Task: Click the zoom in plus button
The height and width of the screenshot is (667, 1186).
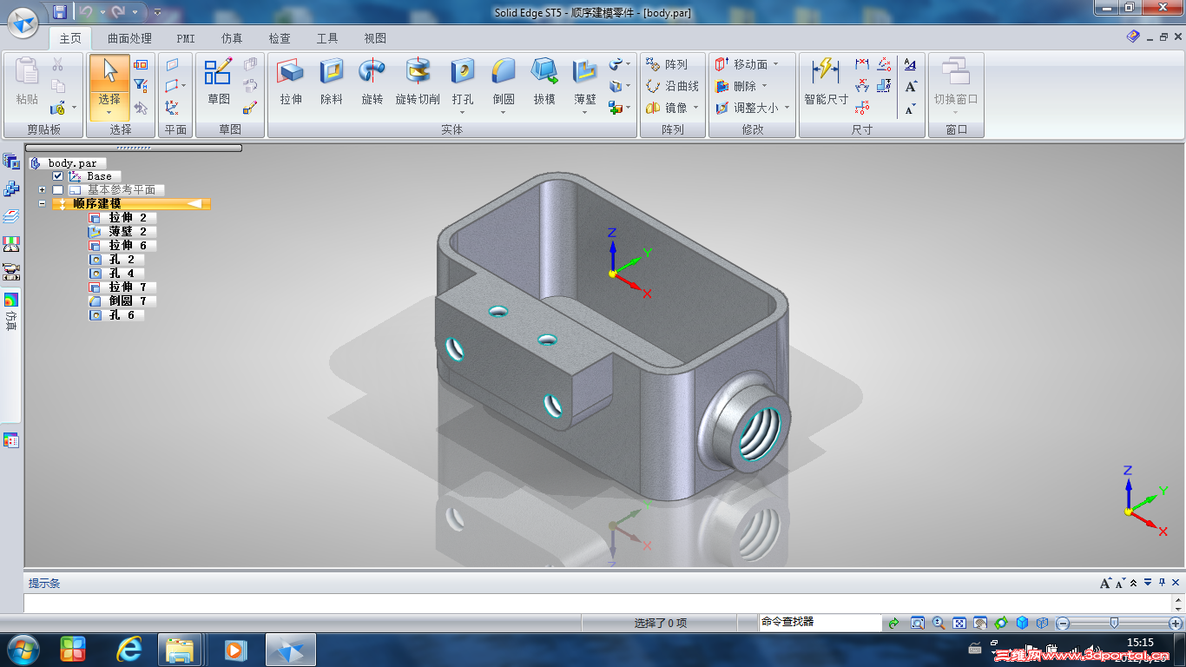Action: click(x=1176, y=623)
